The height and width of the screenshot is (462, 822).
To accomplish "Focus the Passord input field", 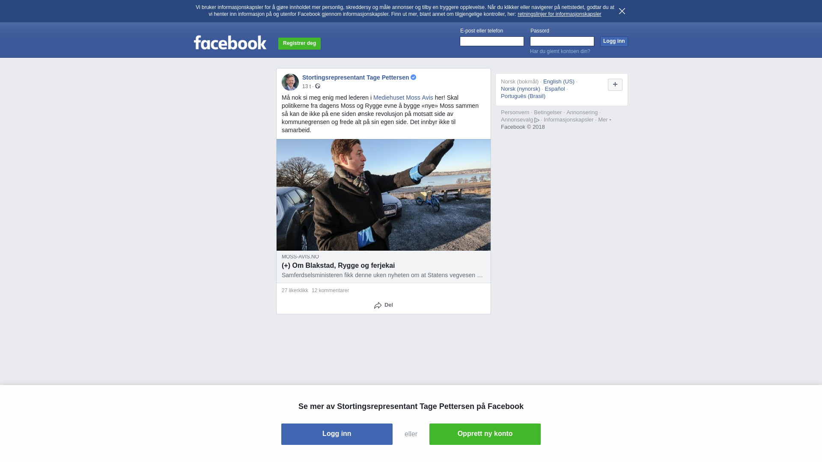I will 562,41.
